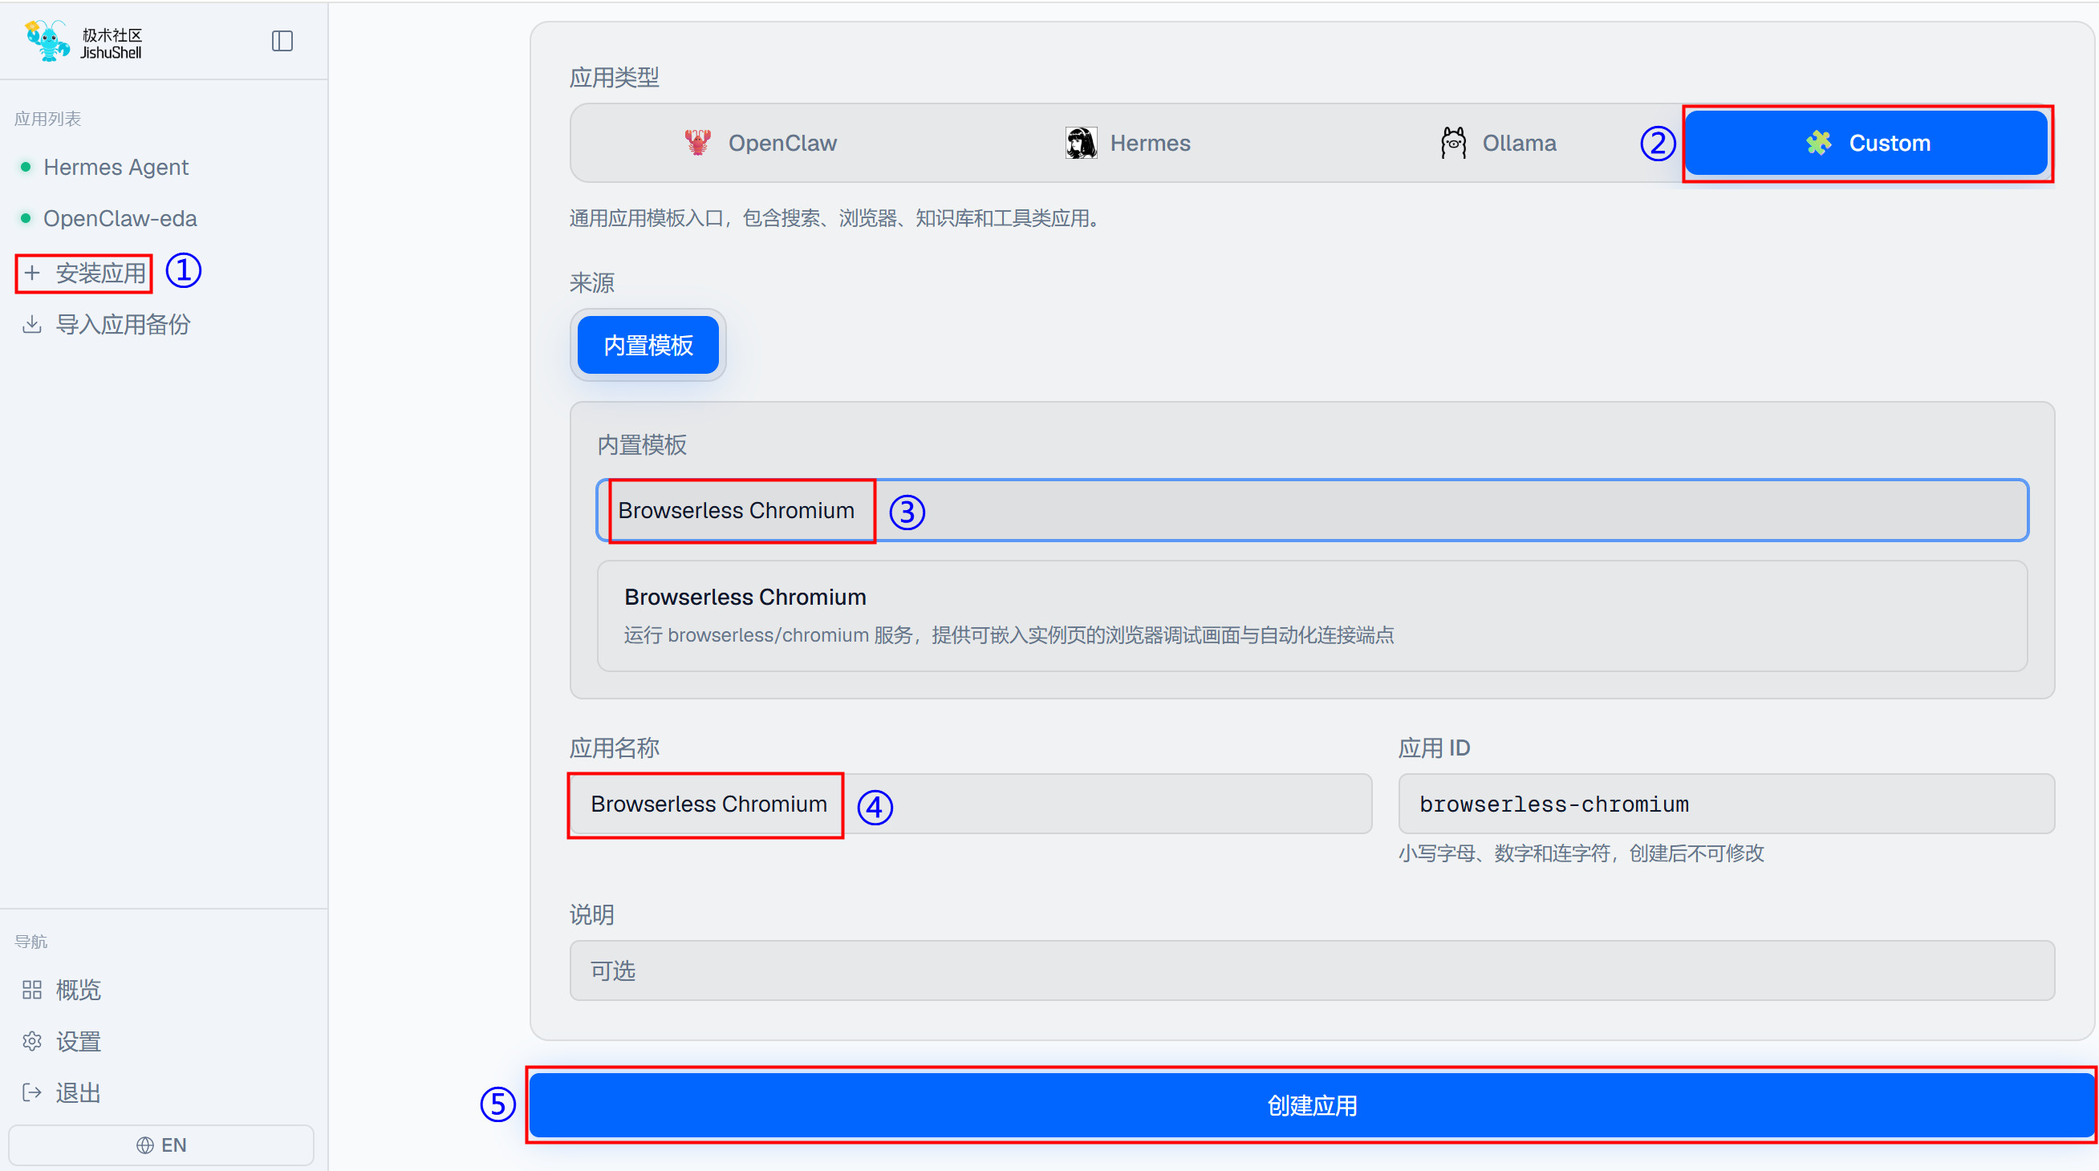This screenshot has width=2099, height=1171.
Task: Click the plus icon beside 安装应用
Action: coord(32,273)
